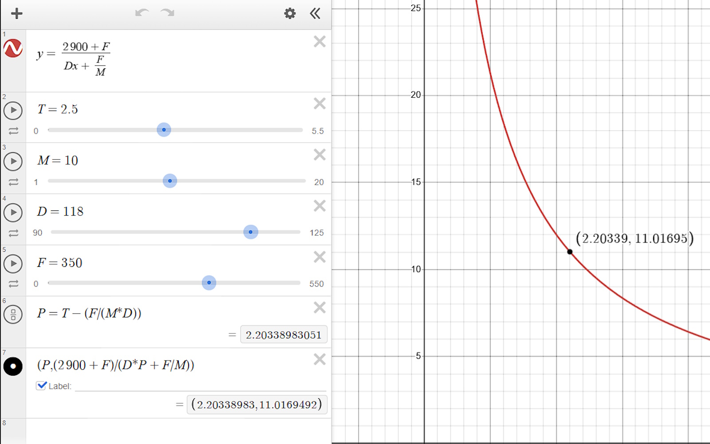
Task: Delete the F = 350 slider expression
Action: tap(319, 257)
